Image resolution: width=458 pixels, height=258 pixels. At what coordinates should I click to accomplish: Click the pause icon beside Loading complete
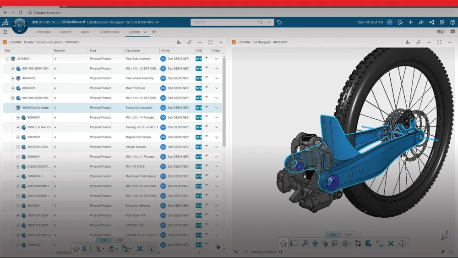click(280, 252)
